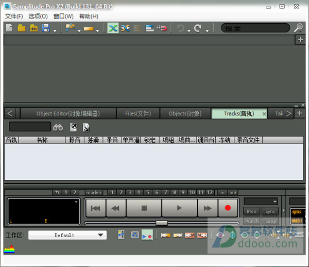Viewport: 309px width, 267px height.
Task: Expand the save options arrow
Action: coord(55,31)
